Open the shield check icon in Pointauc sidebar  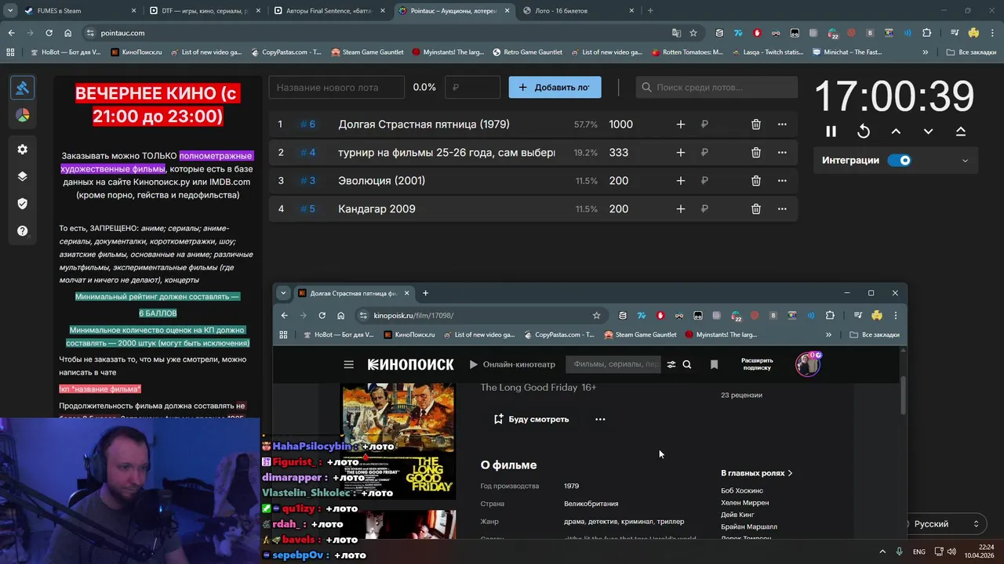click(x=22, y=204)
